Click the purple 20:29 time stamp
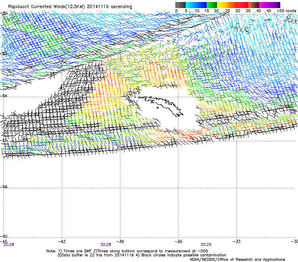The width and height of the screenshot is (298, 262). tap(206, 245)
